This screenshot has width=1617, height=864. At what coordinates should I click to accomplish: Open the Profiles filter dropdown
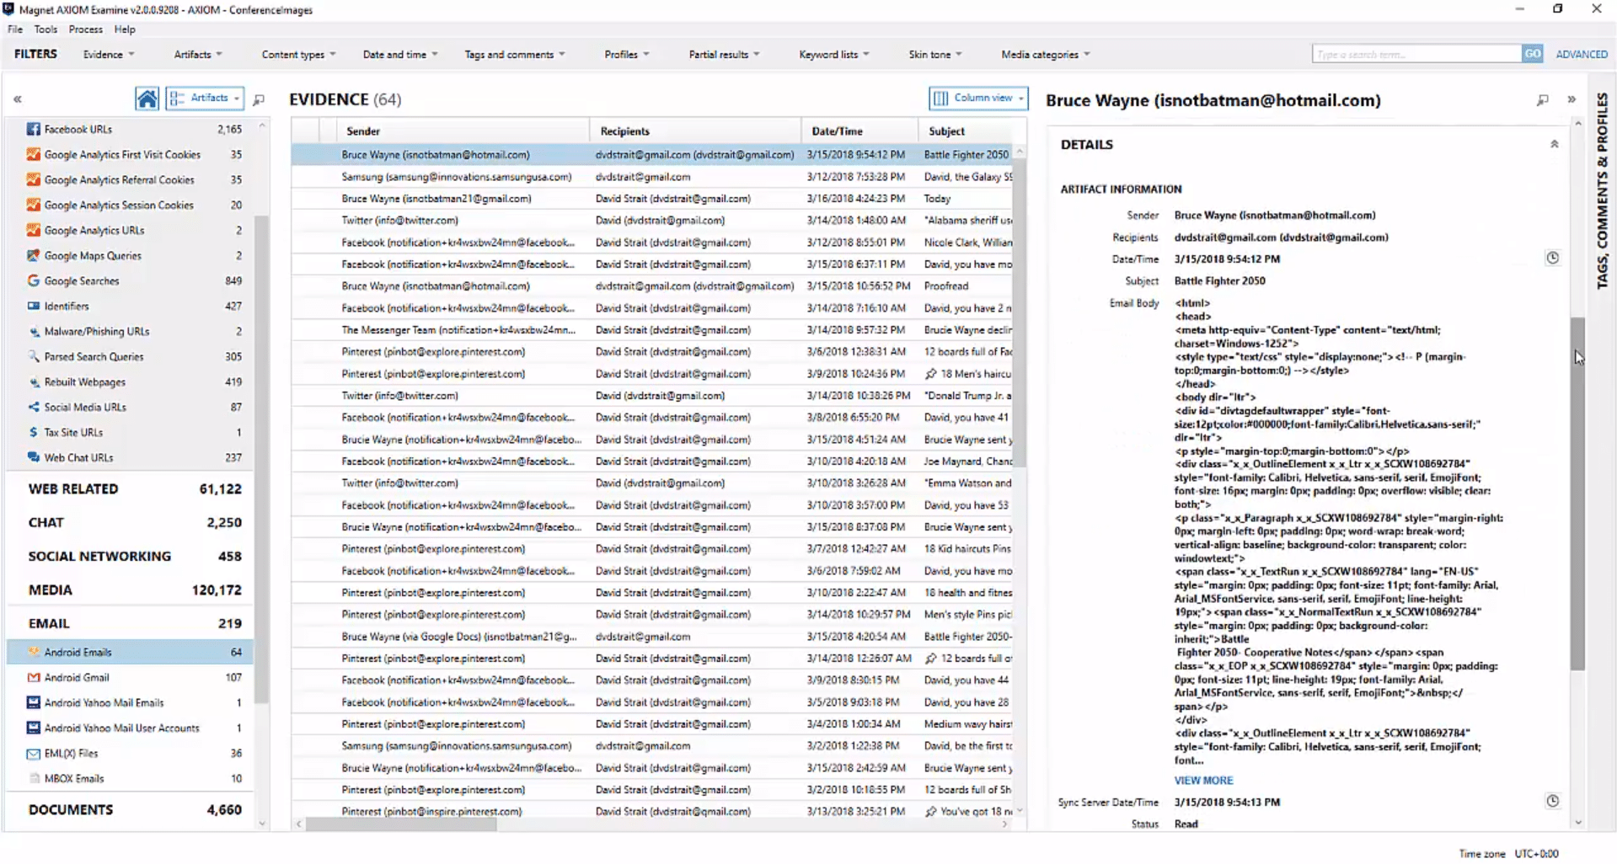(x=627, y=54)
